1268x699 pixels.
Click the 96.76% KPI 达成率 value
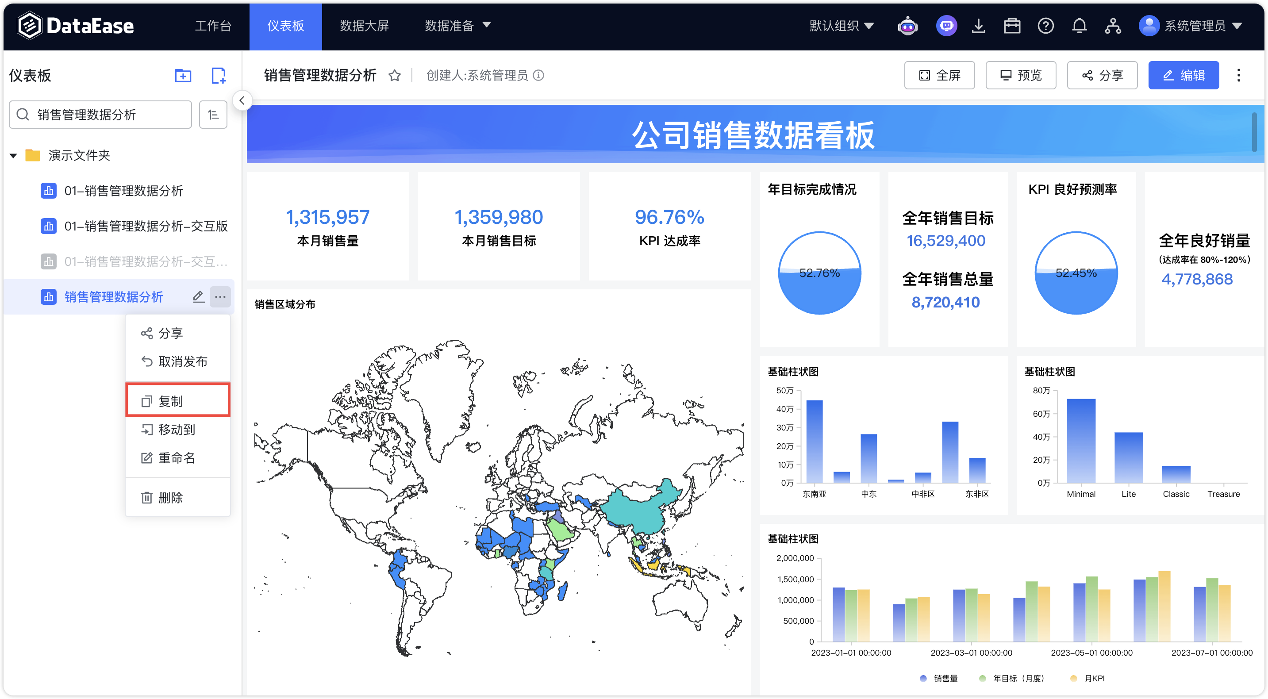point(669,217)
